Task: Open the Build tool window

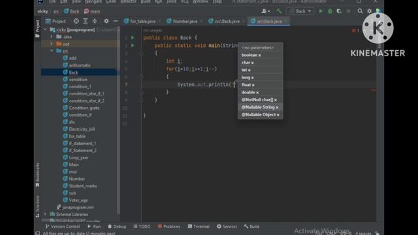Action: coord(251,227)
